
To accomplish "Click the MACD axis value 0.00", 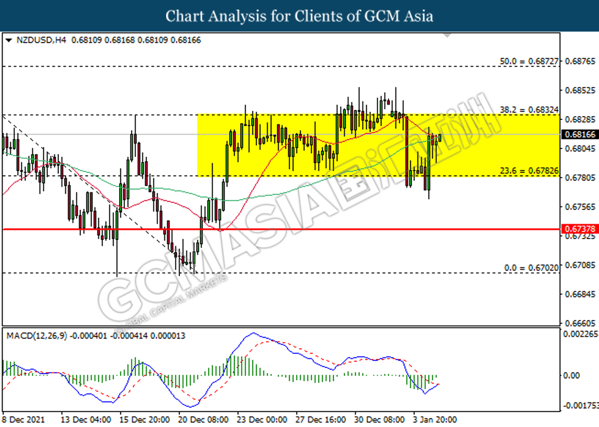I will tap(571, 376).
